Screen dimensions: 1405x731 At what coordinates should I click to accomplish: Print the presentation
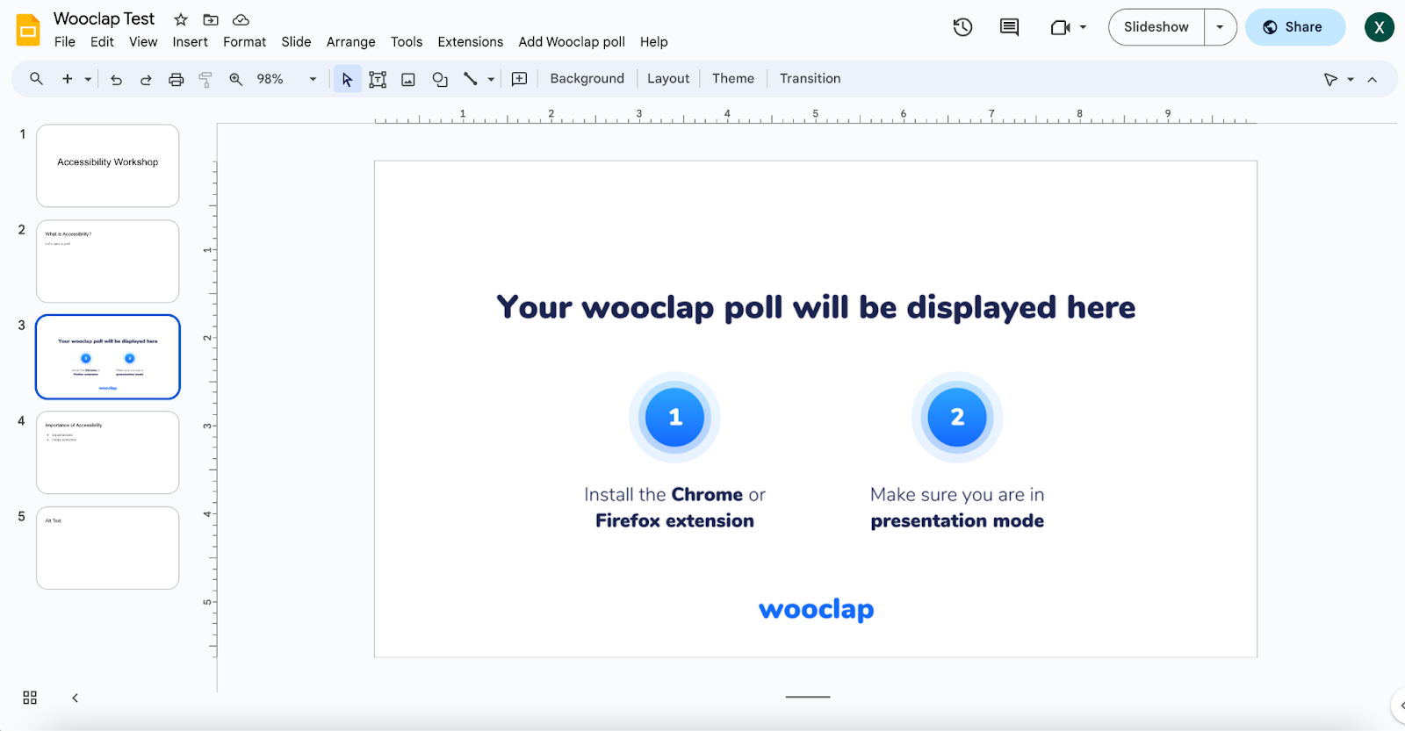tap(177, 79)
